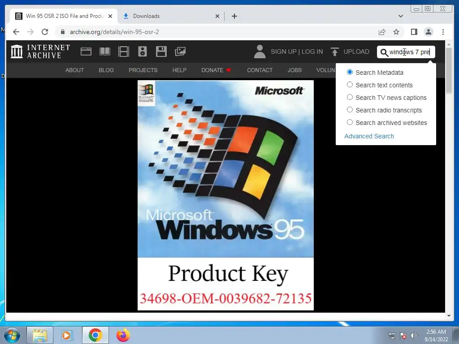Open the JOBS menu item
The height and width of the screenshot is (344, 459).
click(x=294, y=70)
